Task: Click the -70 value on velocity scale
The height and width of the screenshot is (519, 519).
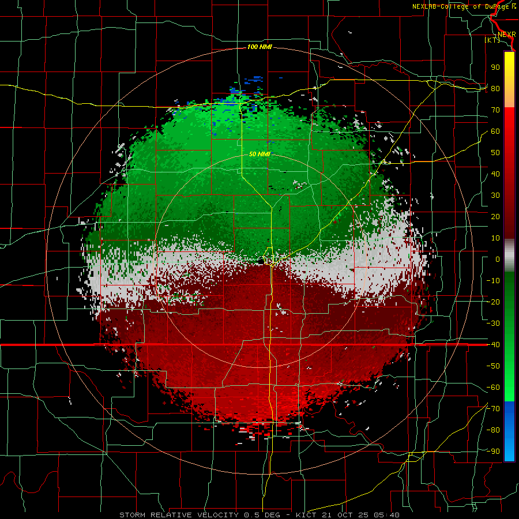Action: point(493,409)
